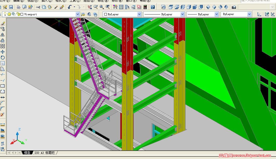
Task: Open Layer States Manager icon
Action: coord(95,14)
